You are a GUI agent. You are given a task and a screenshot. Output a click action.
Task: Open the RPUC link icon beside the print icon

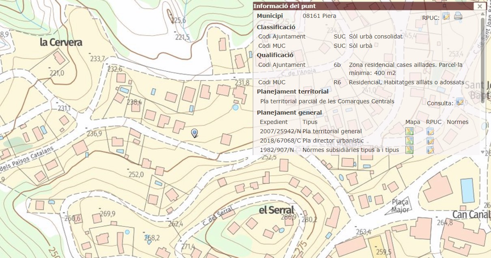tap(446, 16)
